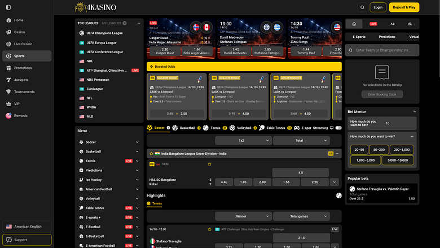Image resolution: width=440 pixels, height=248 pixels.
Task: Open the search icon in the header
Action: pyautogui.click(x=362, y=7)
